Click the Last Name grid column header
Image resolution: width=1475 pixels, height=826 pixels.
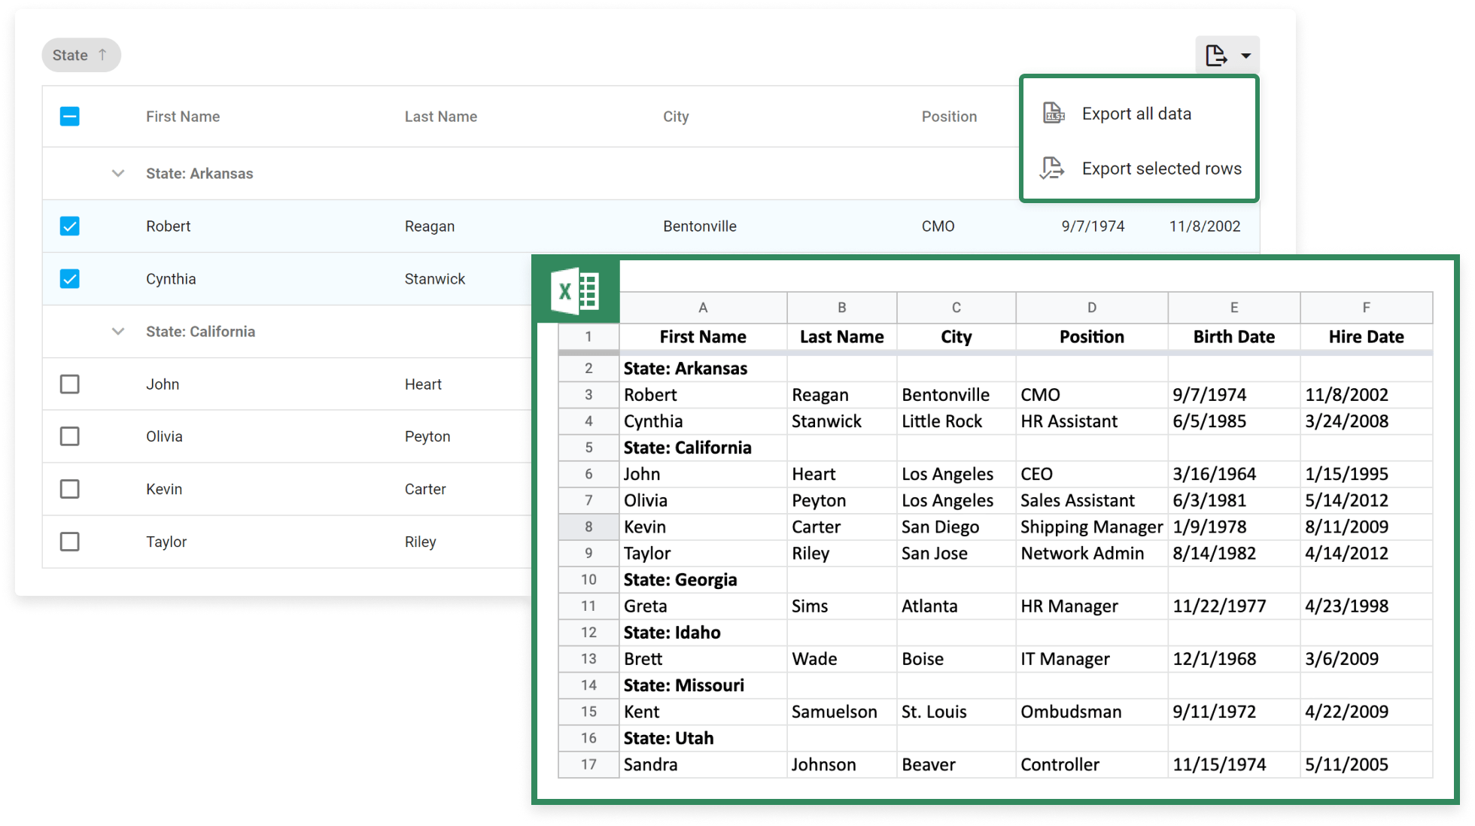click(x=441, y=117)
